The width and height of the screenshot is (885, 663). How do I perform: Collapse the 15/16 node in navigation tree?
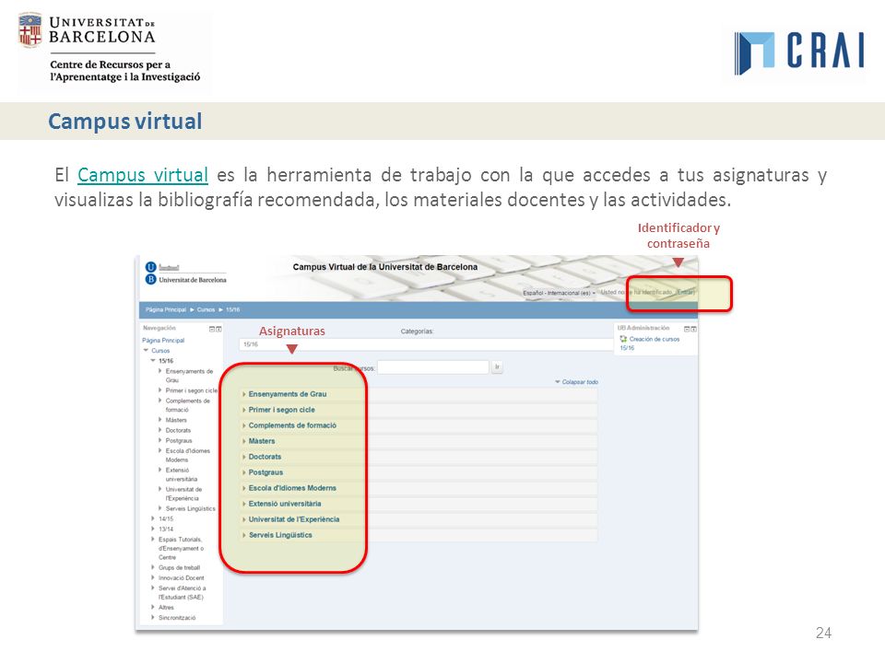click(x=152, y=361)
